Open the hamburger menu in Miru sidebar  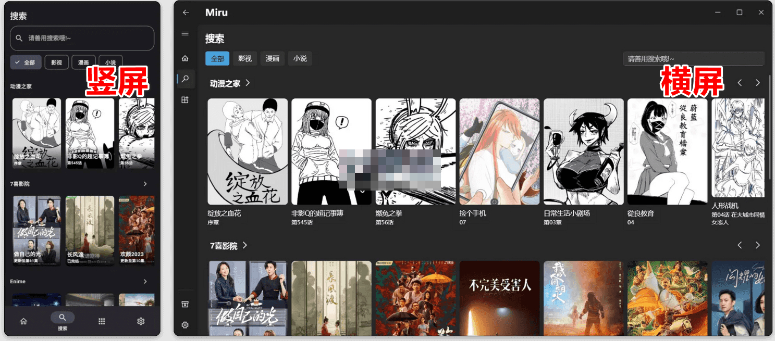(x=185, y=33)
